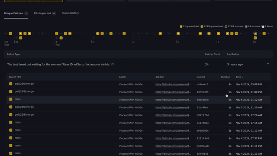Open job run link for commit 82dc4fea
This screenshot has height=156, width=277.
click(173, 107)
